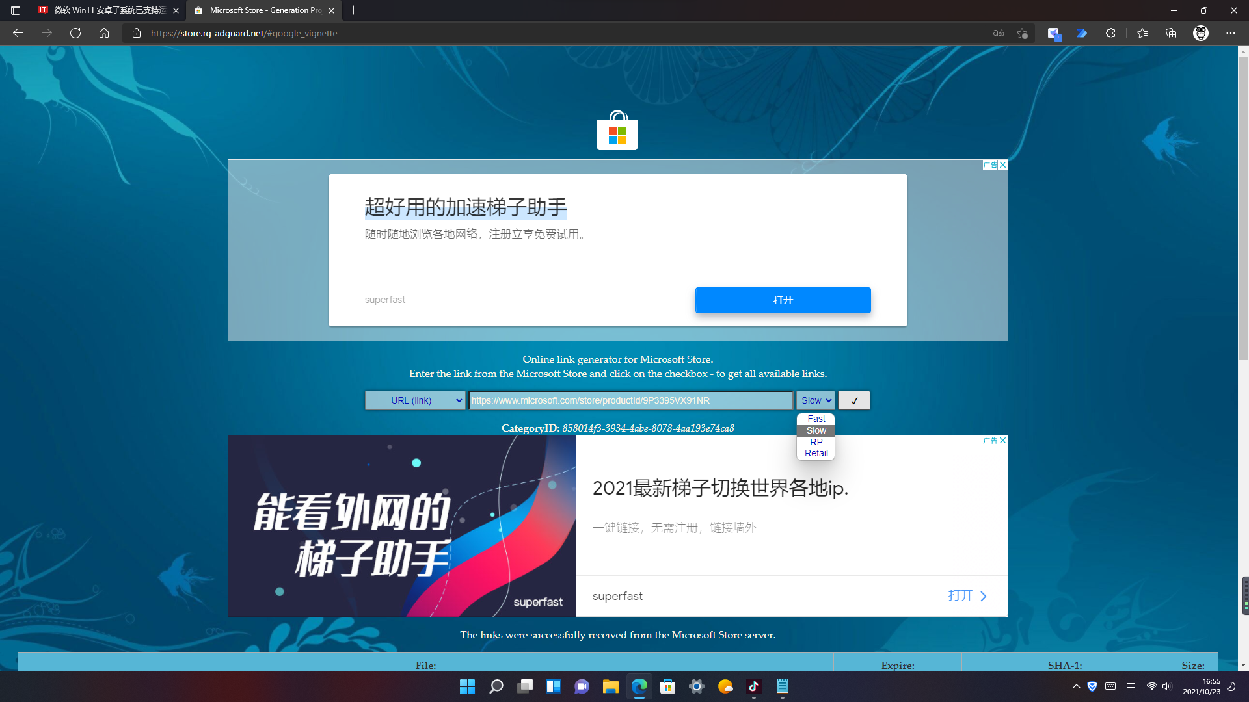Click the Microsoft Store bag logo

pos(617,131)
